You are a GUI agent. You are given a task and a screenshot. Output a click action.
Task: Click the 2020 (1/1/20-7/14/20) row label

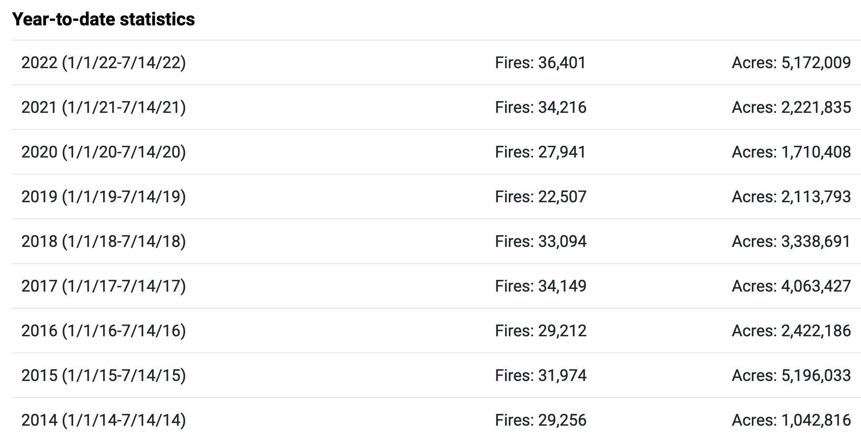[103, 152]
